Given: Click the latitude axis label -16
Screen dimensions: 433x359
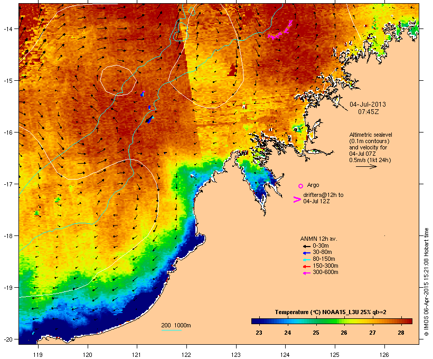Looking at the screenshot, I should tap(7, 133).
